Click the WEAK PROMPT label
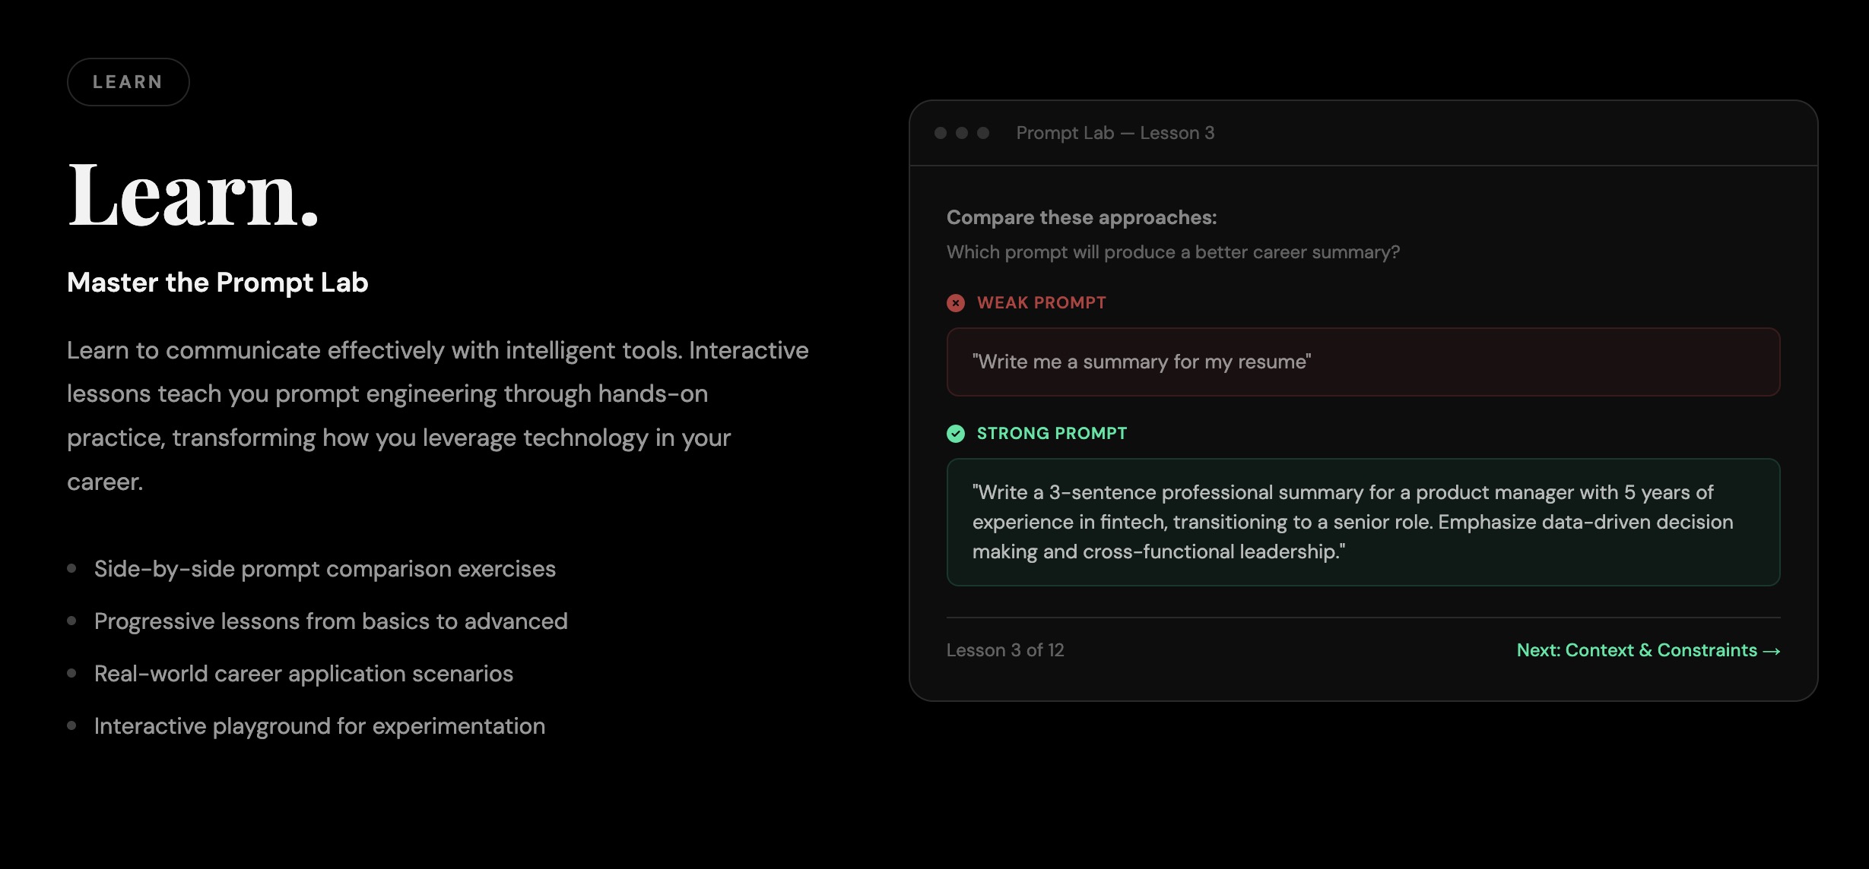Image resolution: width=1869 pixels, height=869 pixels. click(1042, 303)
